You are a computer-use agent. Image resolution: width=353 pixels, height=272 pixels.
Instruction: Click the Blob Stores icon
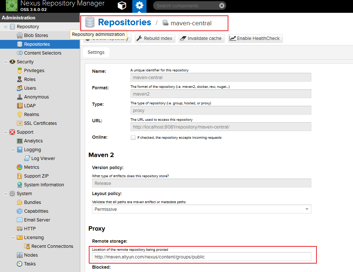point(20,36)
